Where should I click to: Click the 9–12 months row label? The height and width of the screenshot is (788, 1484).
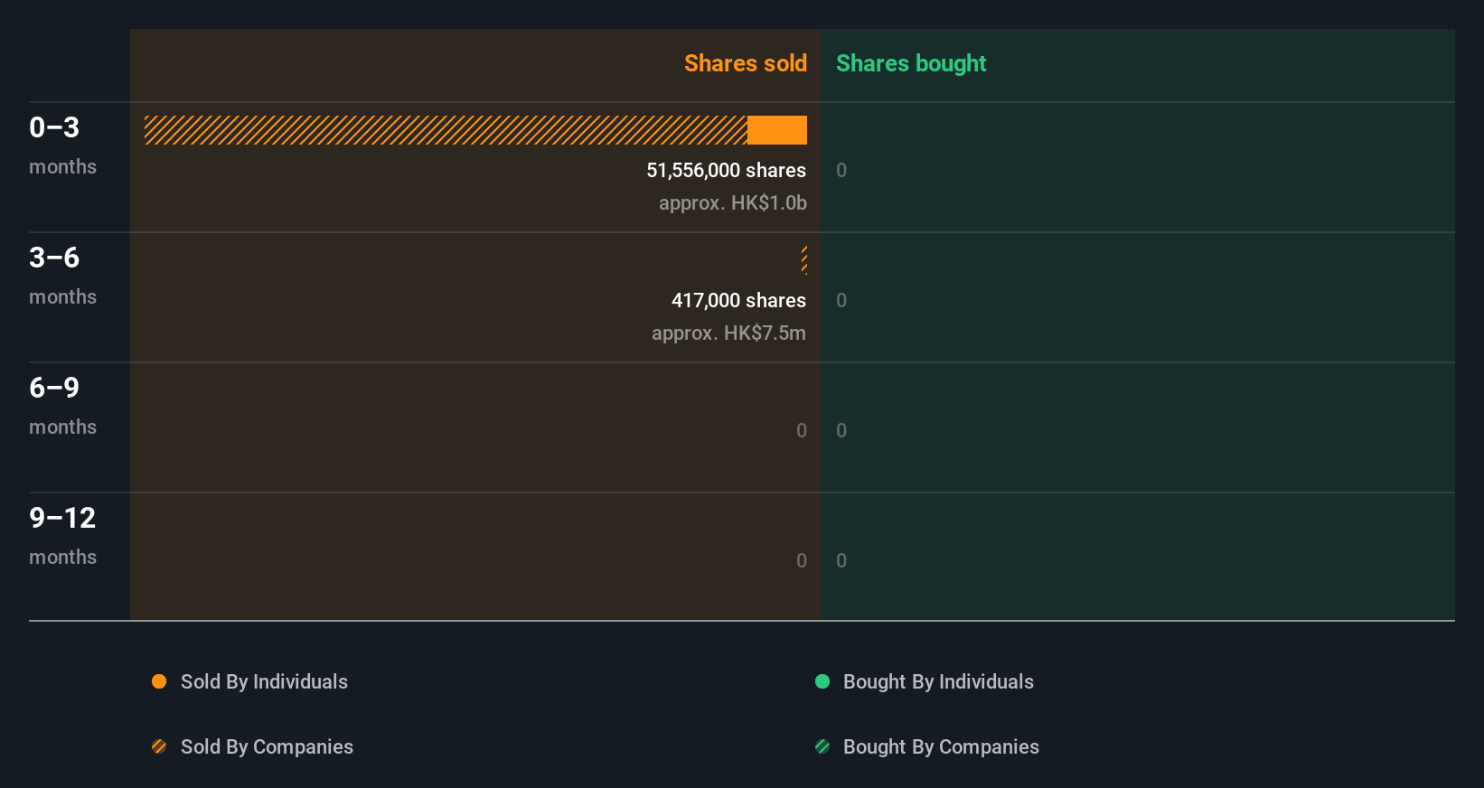pyautogui.click(x=62, y=536)
